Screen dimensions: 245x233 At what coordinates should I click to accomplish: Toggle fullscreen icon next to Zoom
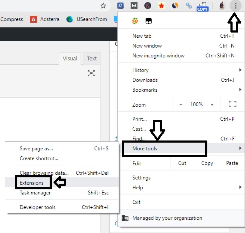pos(232,104)
